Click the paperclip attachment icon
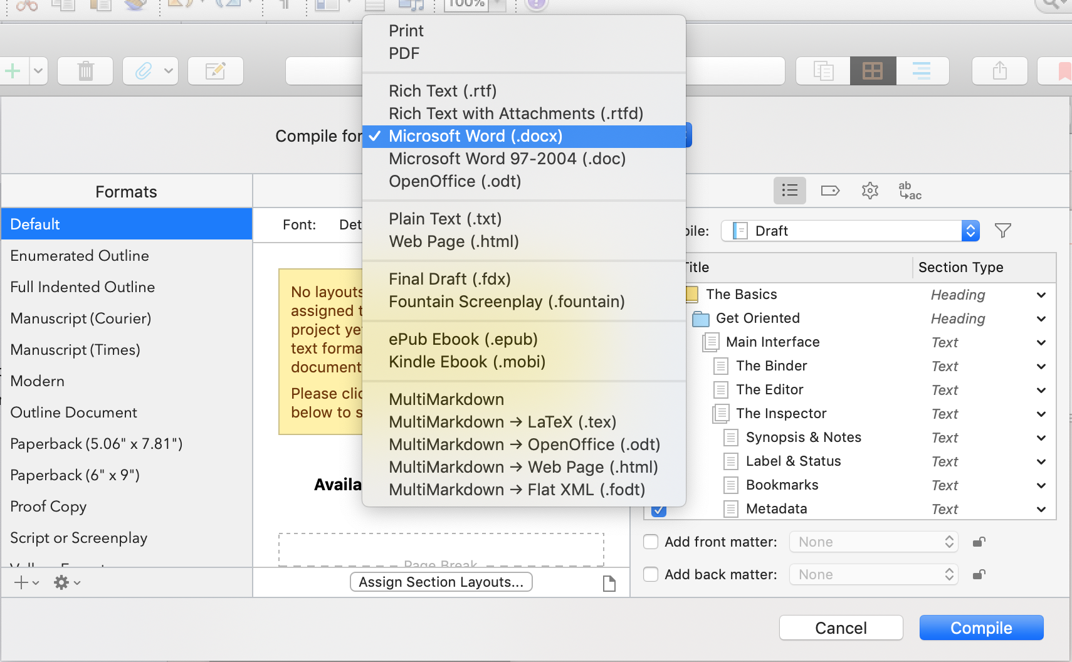The image size is (1072, 662). pyautogui.click(x=144, y=71)
